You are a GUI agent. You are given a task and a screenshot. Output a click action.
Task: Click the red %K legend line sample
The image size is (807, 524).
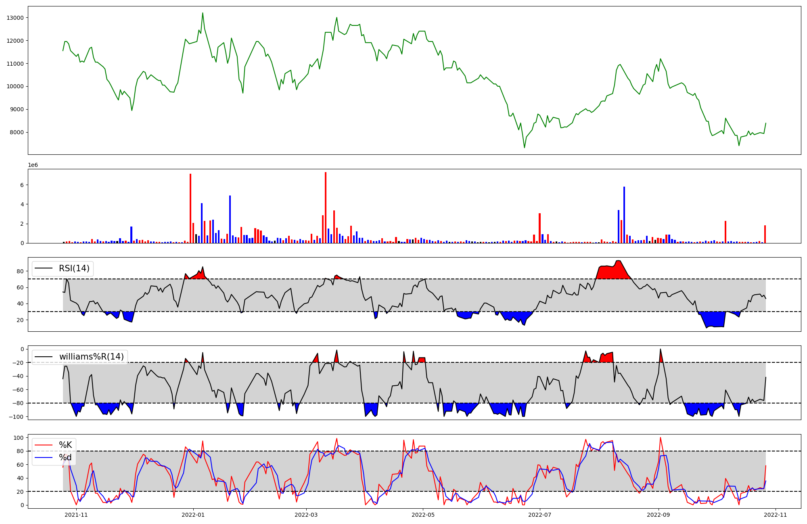pos(44,445)
